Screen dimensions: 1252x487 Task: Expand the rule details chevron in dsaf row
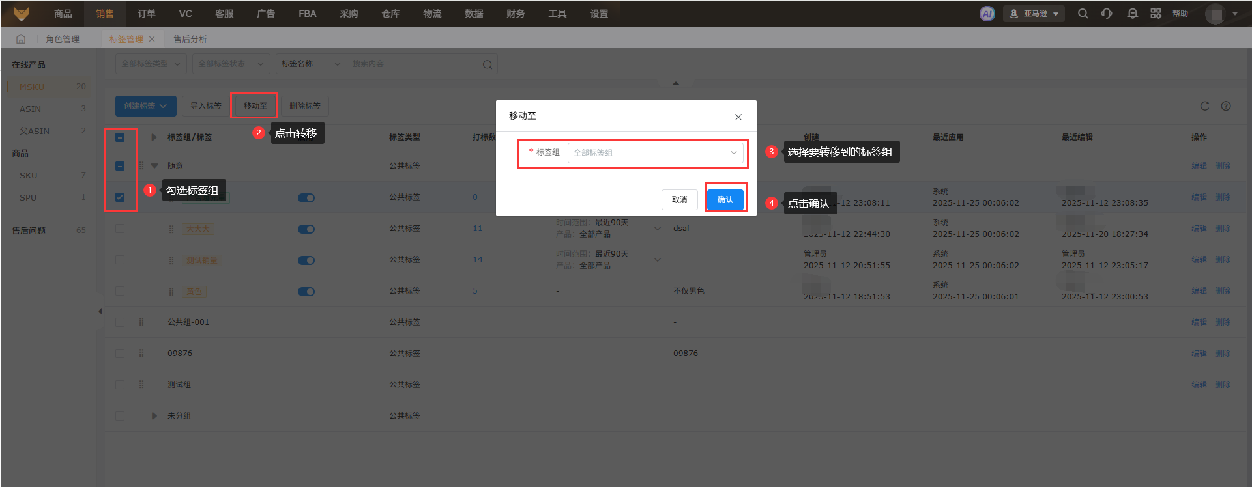pyautogui.click(x=658, y=229)
